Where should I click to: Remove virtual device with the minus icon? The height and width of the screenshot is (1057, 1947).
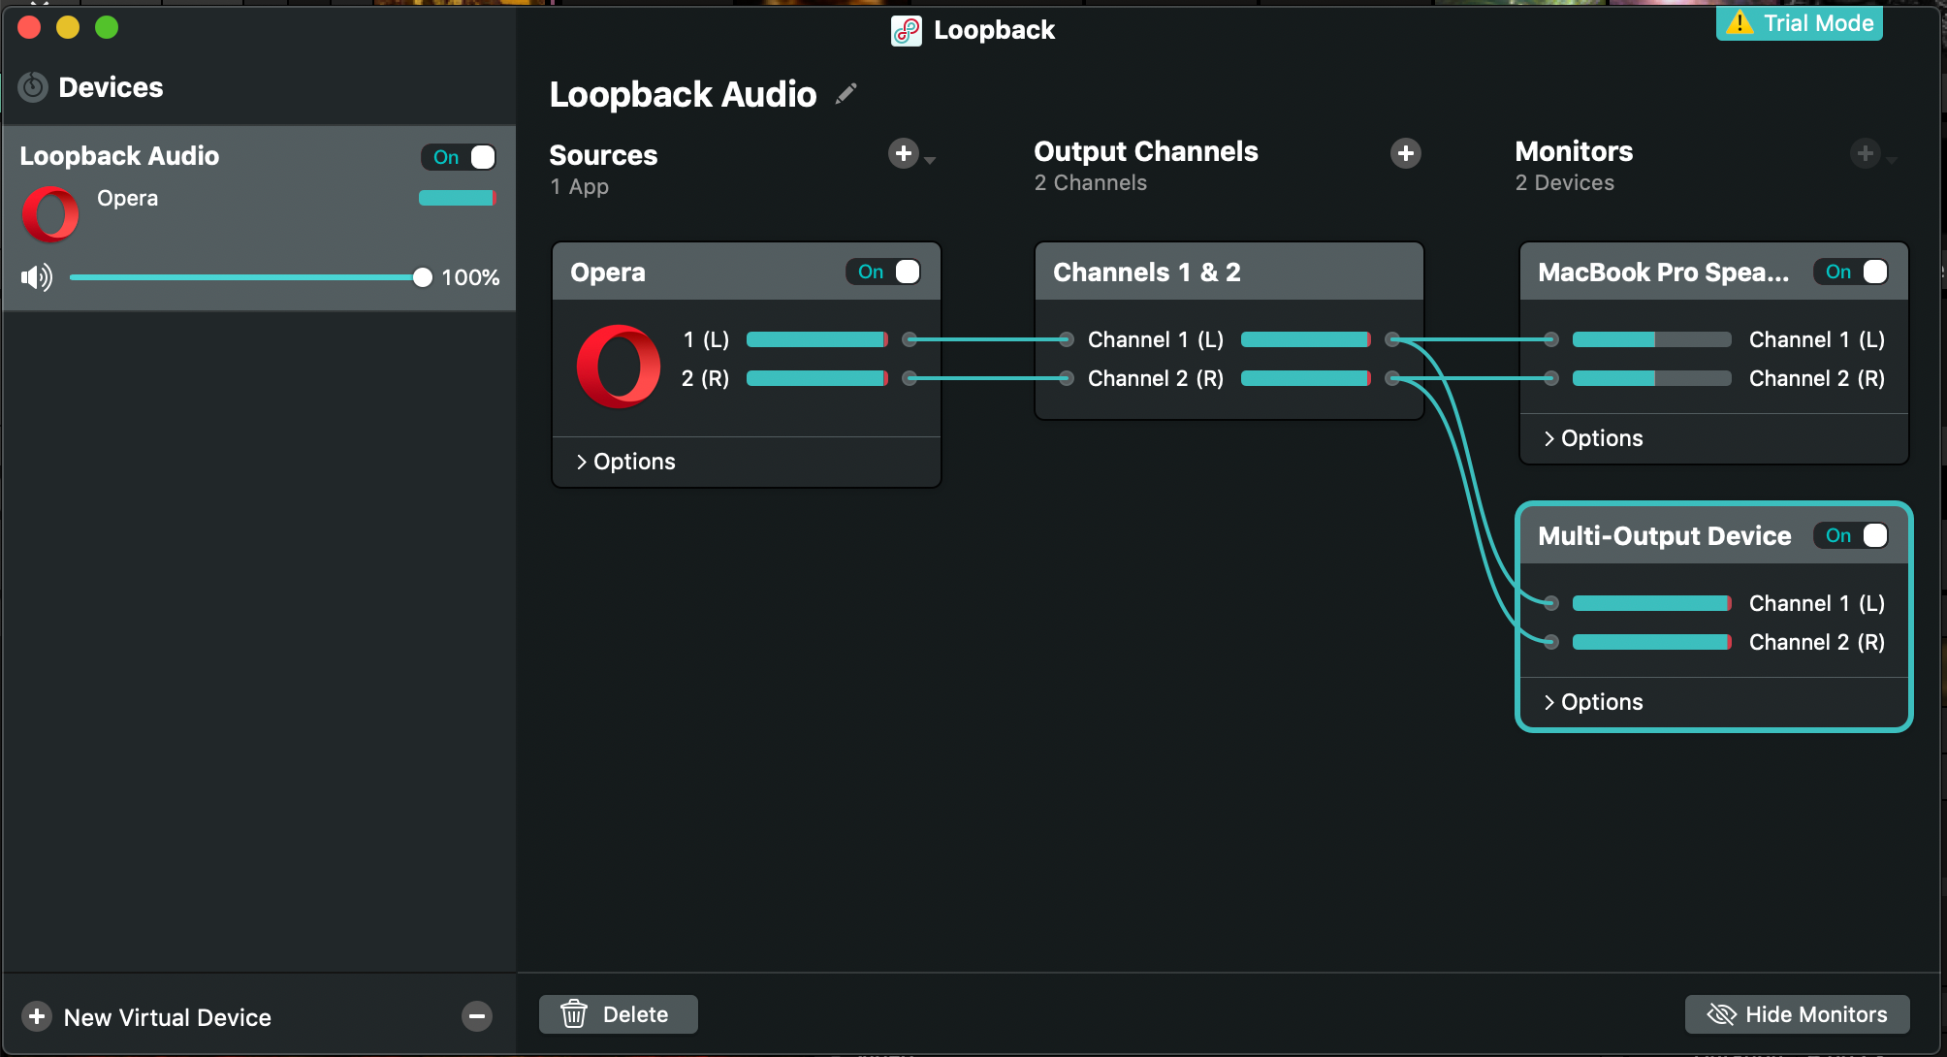click(x=476, y=1016)
